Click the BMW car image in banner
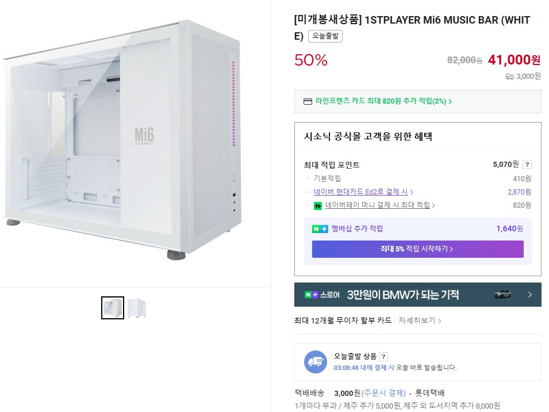Viewport: 549px width, 412px height. tap(502, 295)
